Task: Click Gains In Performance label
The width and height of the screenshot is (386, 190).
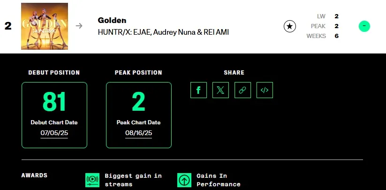Action: [219, 180]
